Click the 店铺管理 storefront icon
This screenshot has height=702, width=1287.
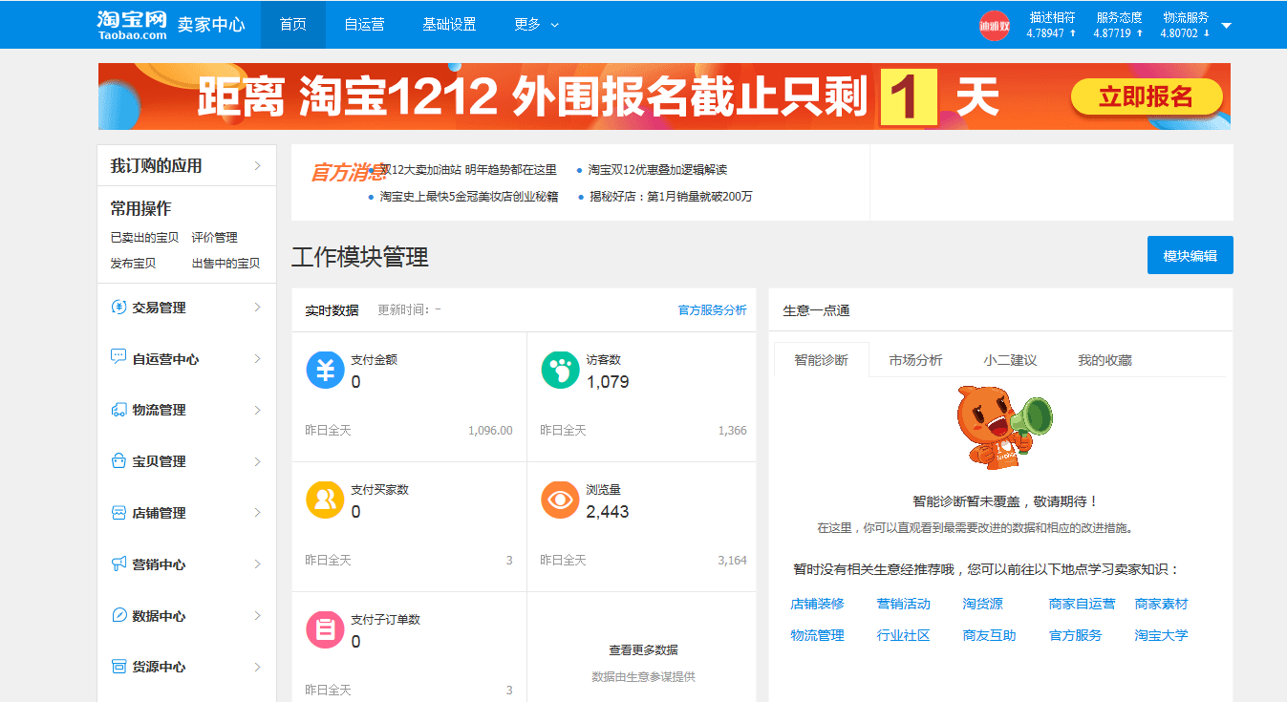(118, 513)
